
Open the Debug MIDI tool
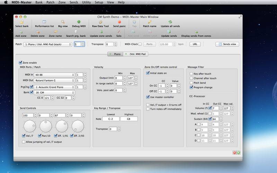[79, 22]
